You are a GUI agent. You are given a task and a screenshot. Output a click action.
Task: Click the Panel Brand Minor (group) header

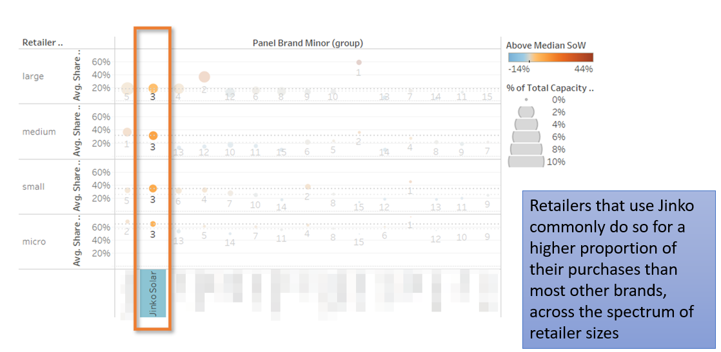[x=308, y=43]
